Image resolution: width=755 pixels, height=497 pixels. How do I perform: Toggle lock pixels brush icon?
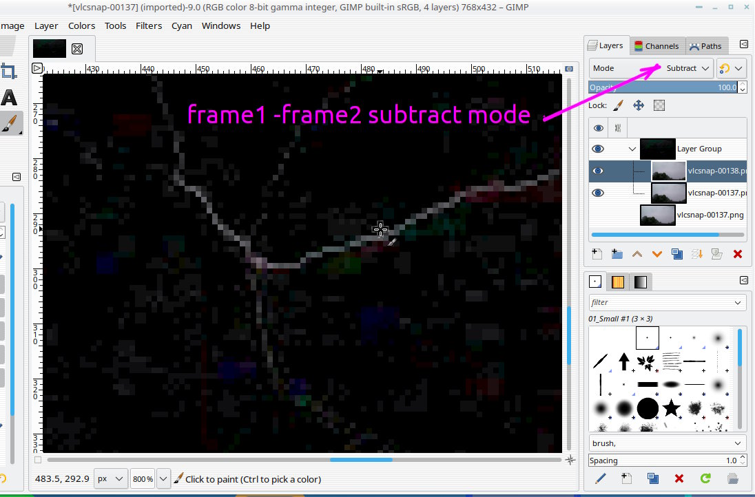(618, 105)
